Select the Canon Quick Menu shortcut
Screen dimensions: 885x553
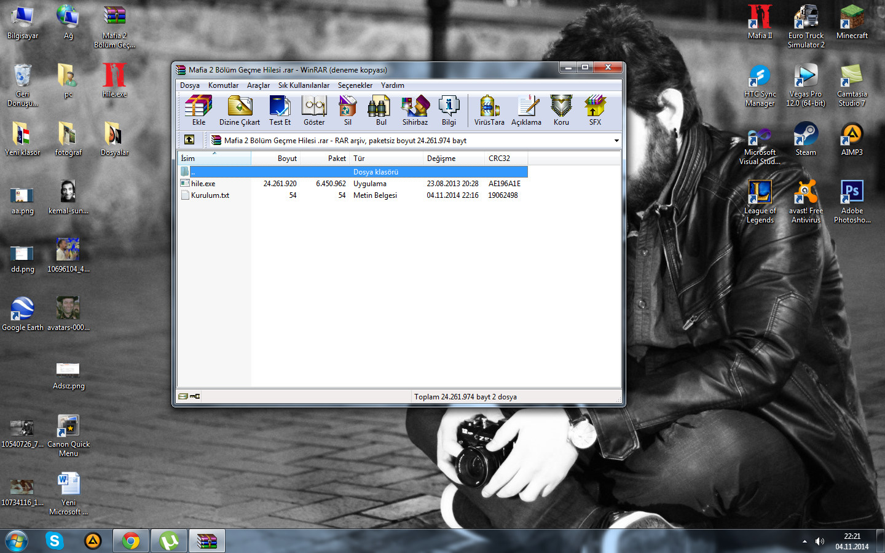point(68,435)
